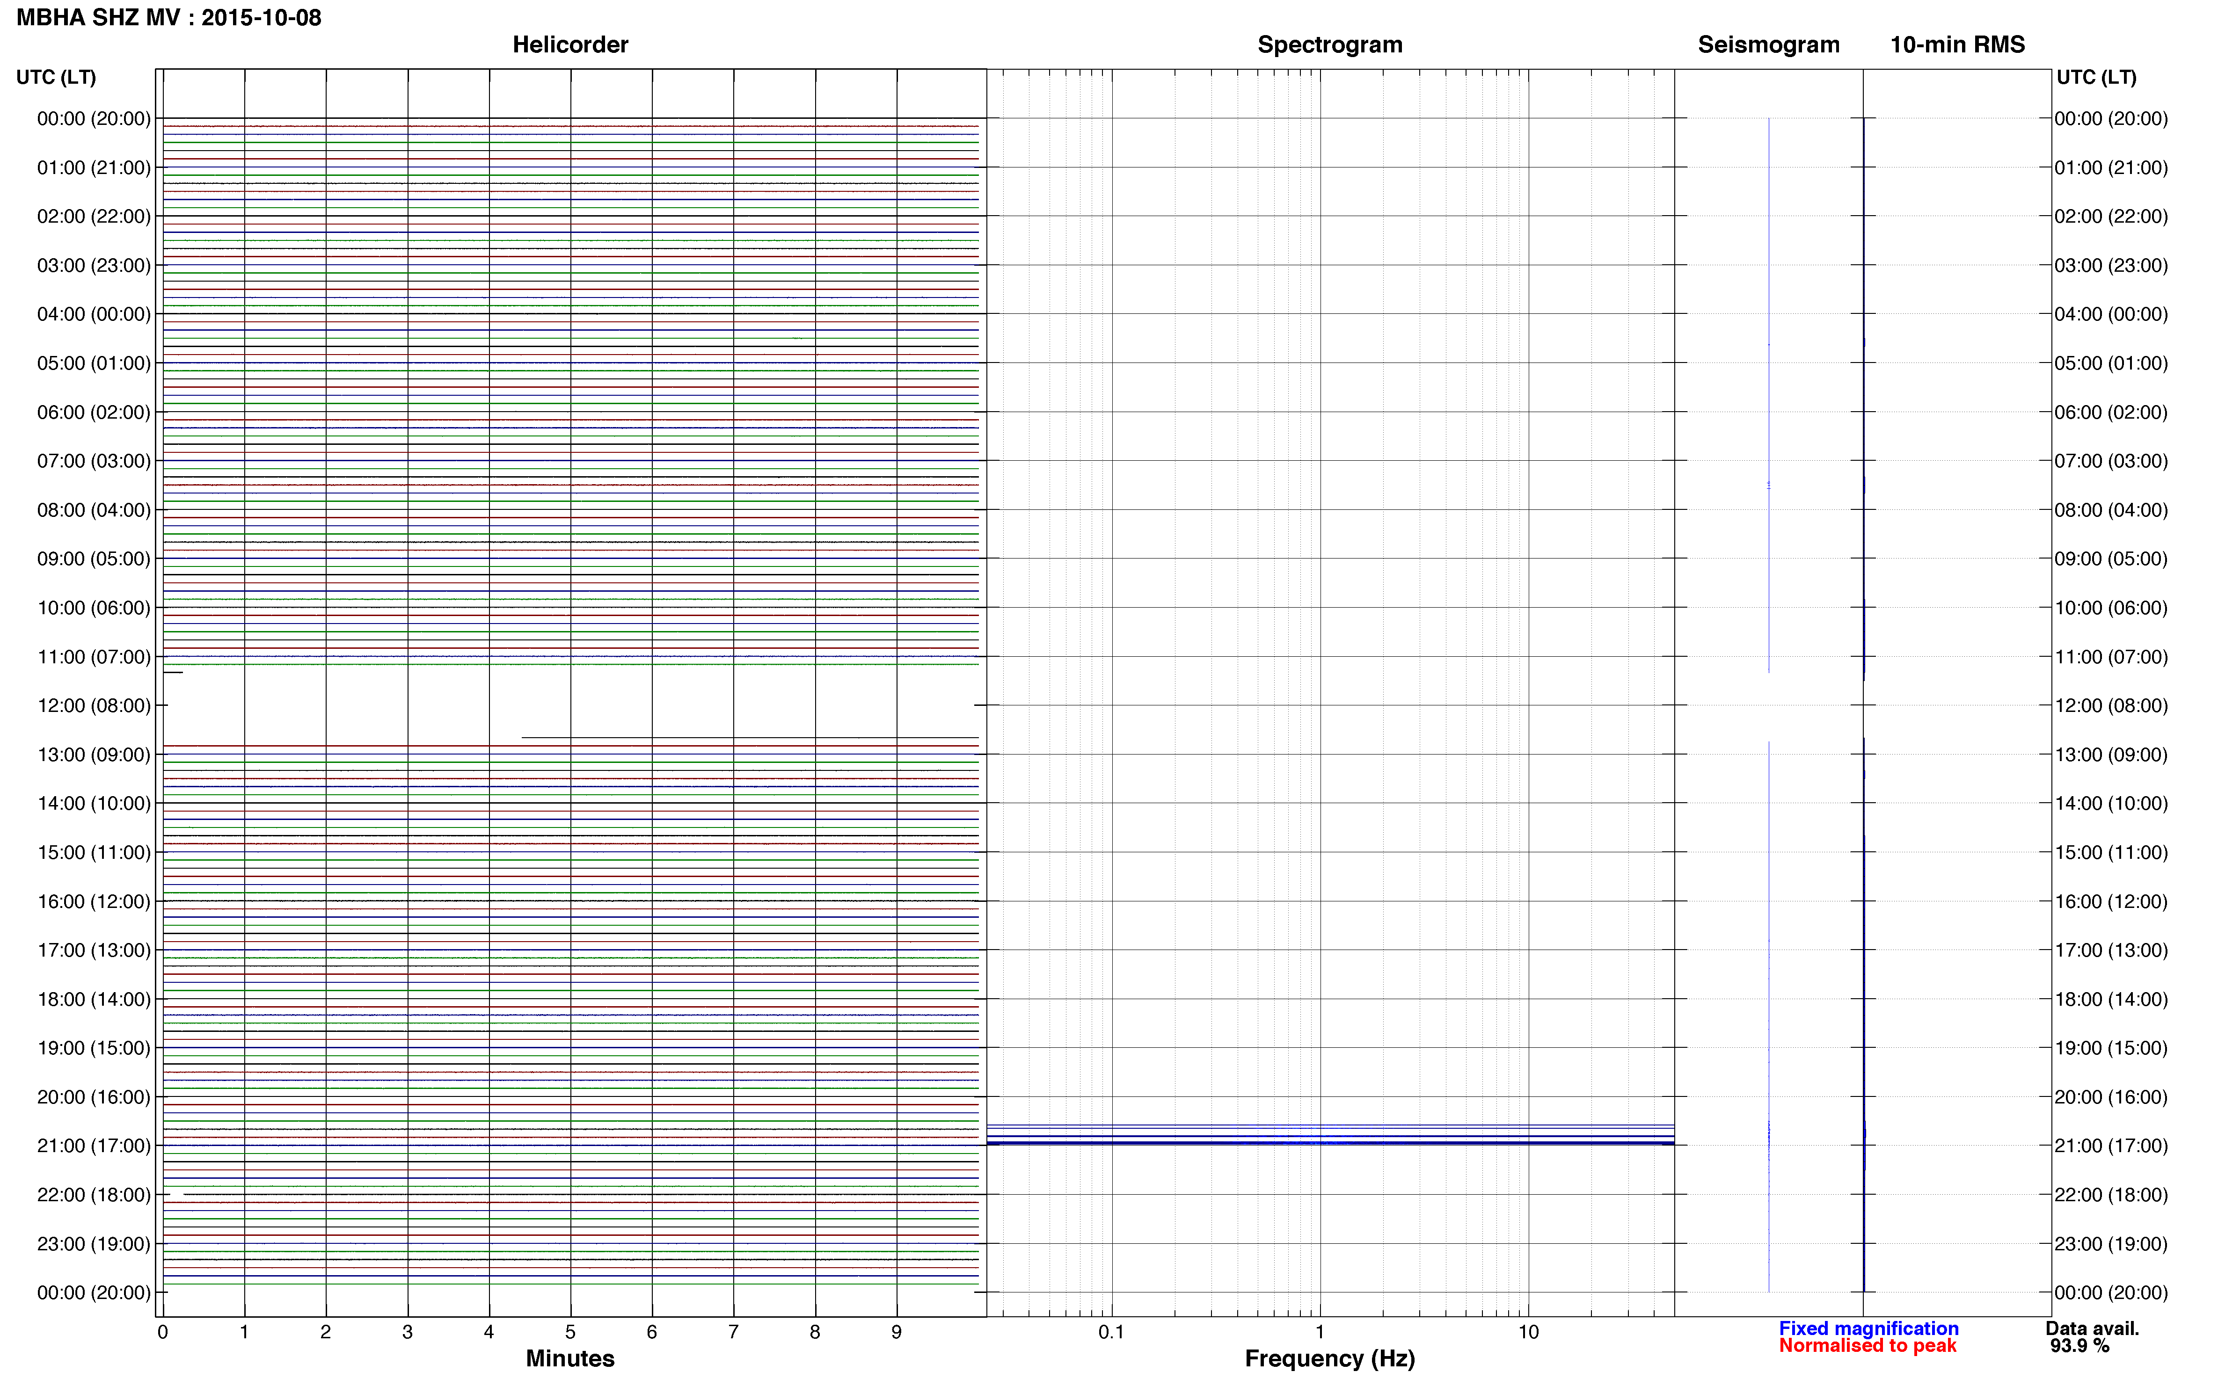Click the left 23:00 (19:00) time label

coord(94,1244)
